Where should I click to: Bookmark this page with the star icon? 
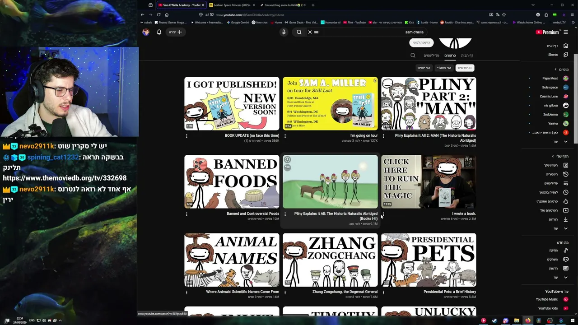pyautogui.click(x=504, y=15)
